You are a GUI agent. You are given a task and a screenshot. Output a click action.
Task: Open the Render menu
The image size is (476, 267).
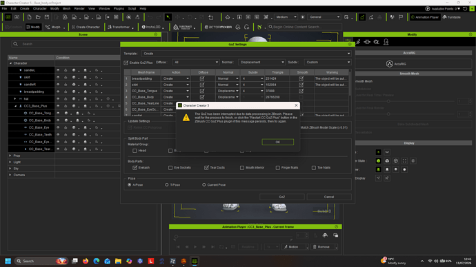pos(79,8)
